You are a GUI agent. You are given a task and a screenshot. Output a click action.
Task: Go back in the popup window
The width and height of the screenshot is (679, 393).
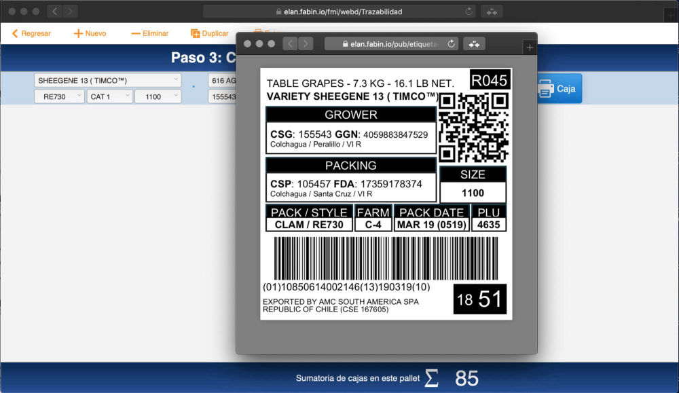(290, 44)
